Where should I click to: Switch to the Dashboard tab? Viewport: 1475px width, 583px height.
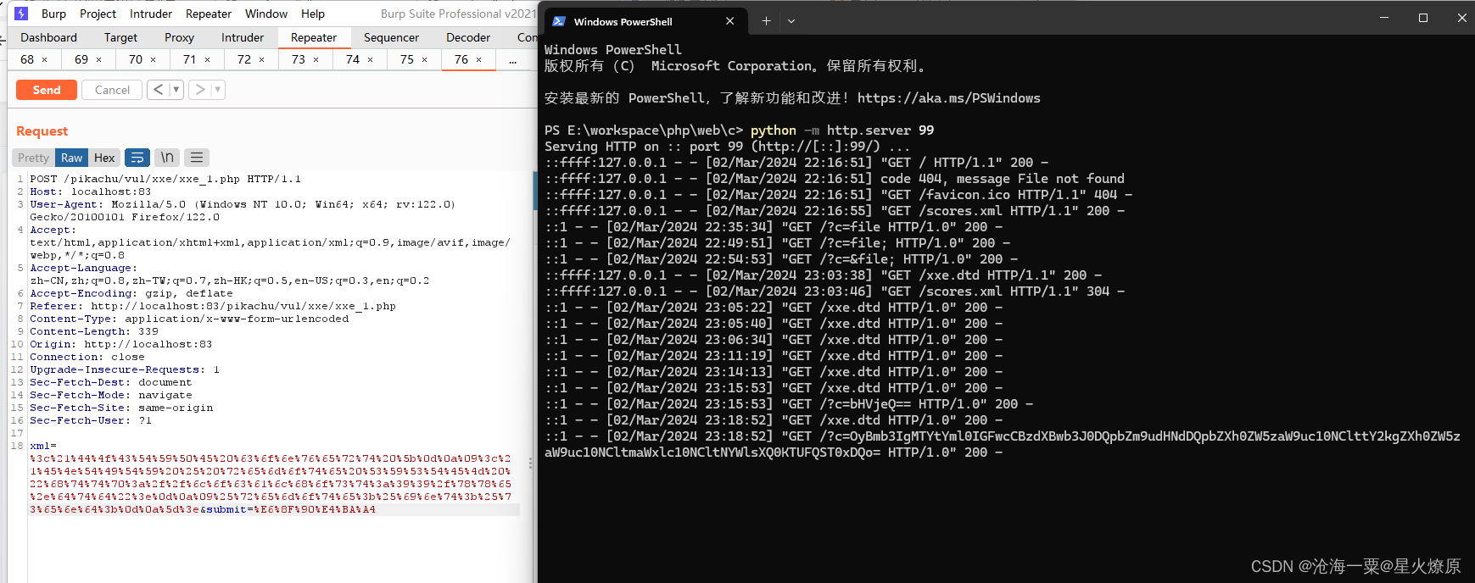[48, 37]
